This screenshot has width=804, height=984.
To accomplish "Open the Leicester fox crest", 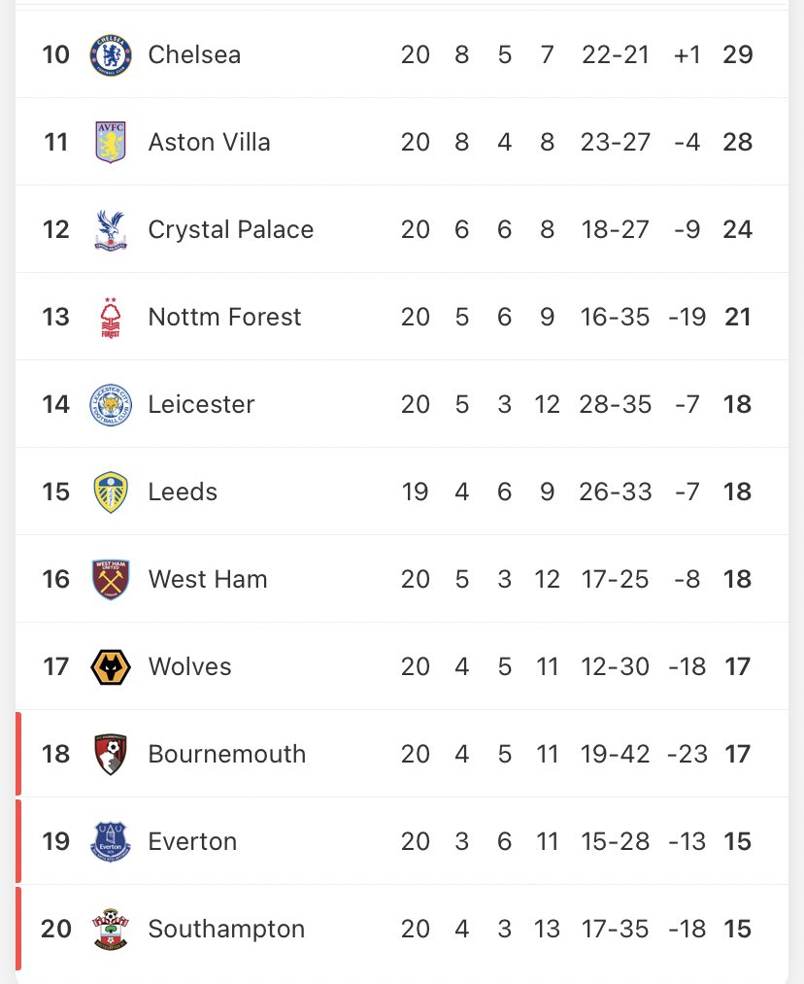I will (110, 404).
